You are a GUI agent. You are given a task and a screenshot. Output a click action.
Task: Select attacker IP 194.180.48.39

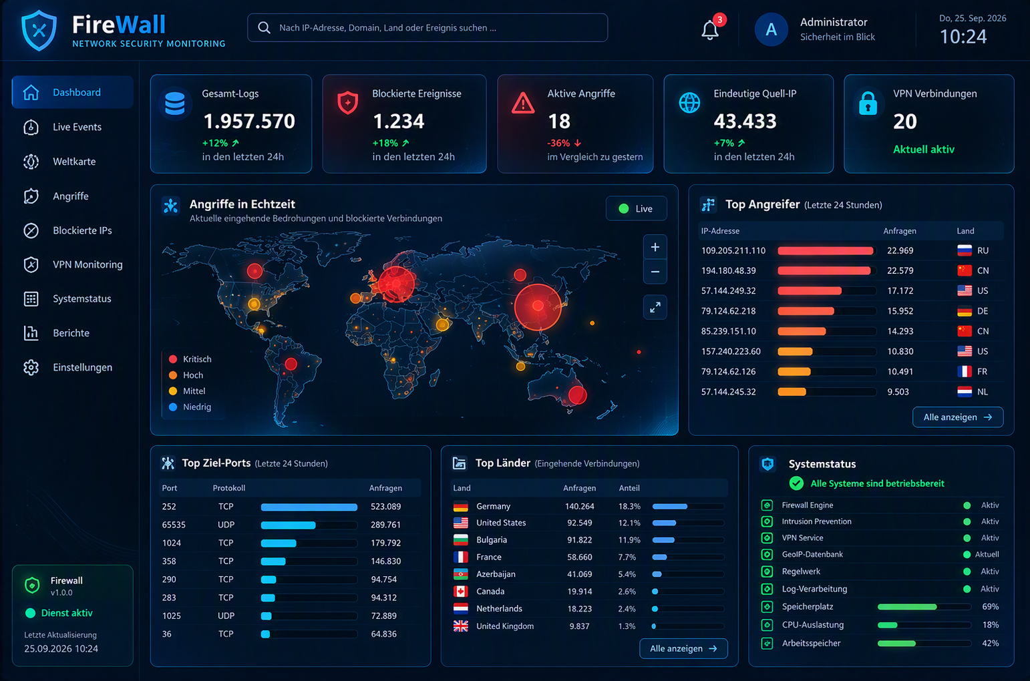click(729, 270)
